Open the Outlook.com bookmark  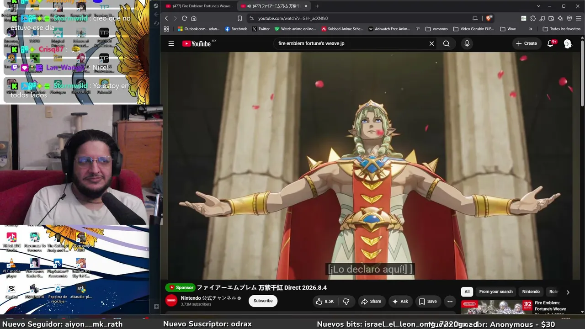[x=198, y=29]
